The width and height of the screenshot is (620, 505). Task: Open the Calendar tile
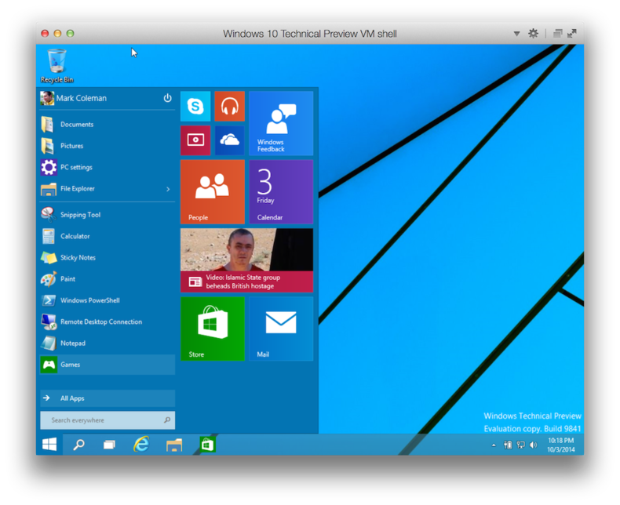click(281, 191)
